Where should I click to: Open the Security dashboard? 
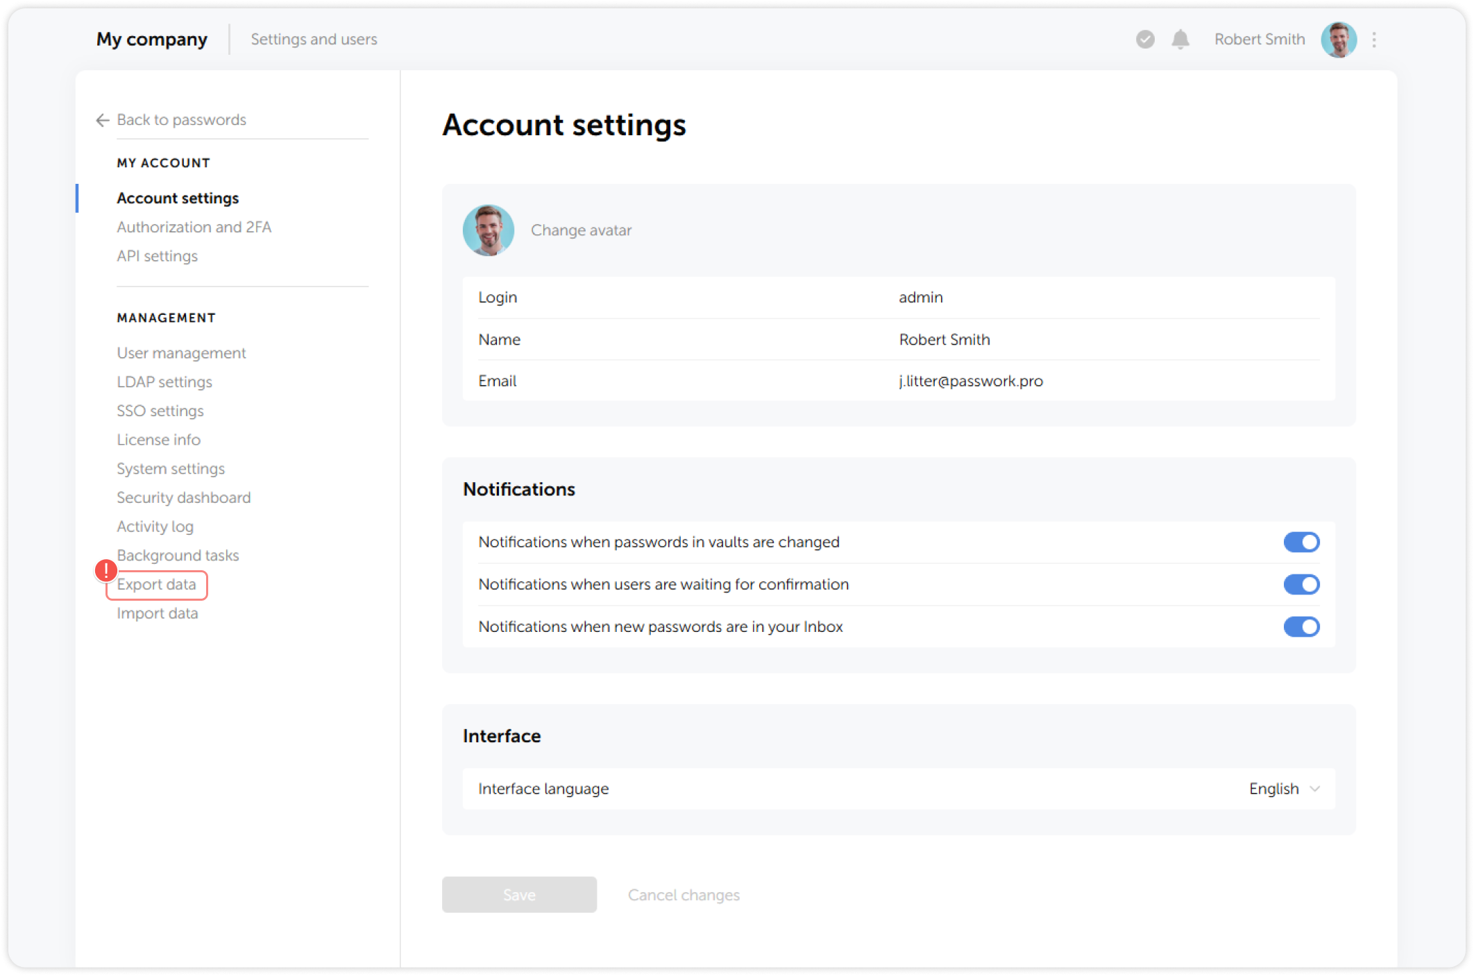(183, 497)
